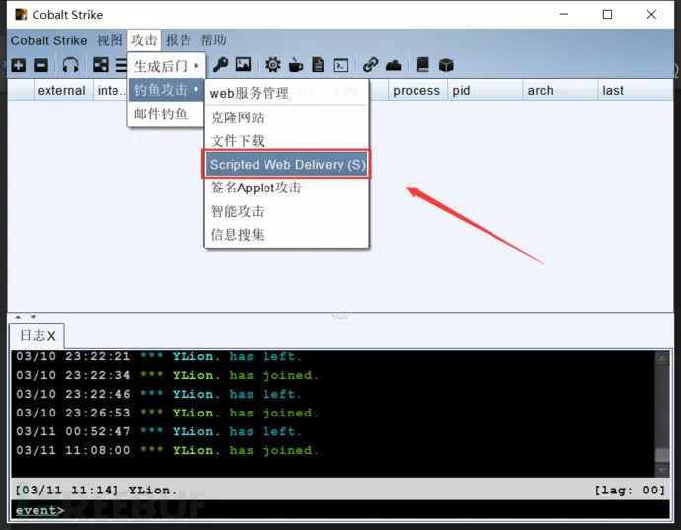This screenshot has height=530, width=681.
Task: Click the cloud manage web server icon
Action: [394, 65]
